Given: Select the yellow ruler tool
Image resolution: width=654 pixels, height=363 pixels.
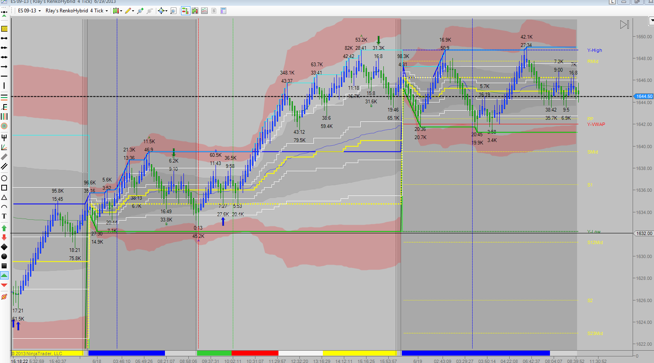Looking at the screenshot, I should click(4, 29).
